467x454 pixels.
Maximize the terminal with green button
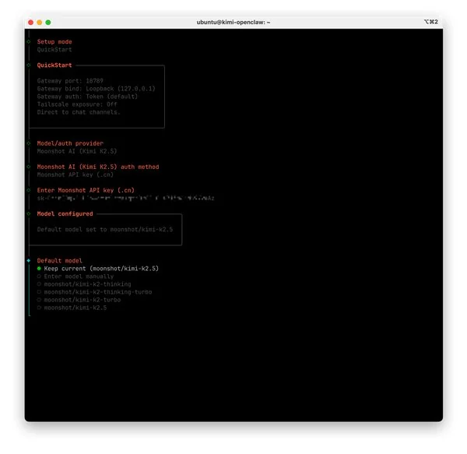tap(48, 23)
